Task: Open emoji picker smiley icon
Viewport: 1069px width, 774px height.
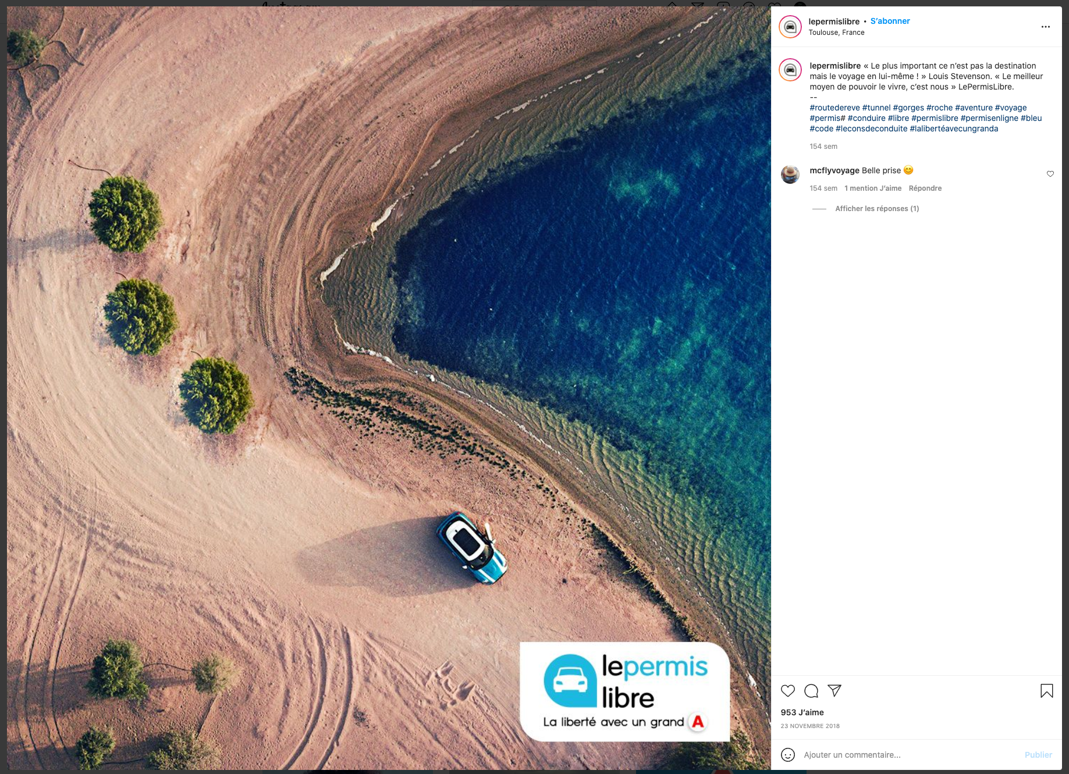Action: 788,755
